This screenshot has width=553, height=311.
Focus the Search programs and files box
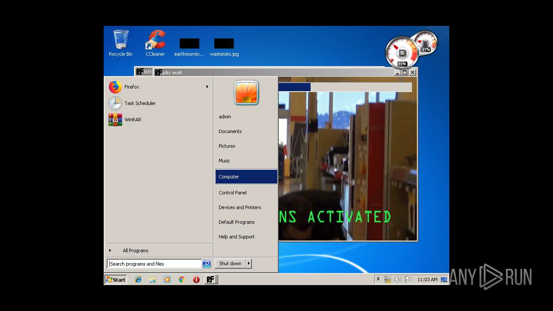pyautogui.click(x=154, y=264)
